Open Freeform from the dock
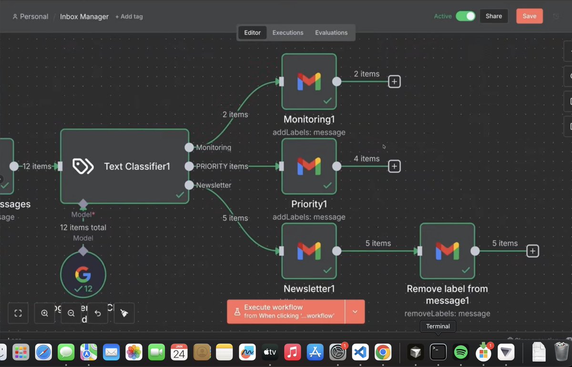Viewport: 572px width, 367px height. pyautogui.click(x=247, y=352)
